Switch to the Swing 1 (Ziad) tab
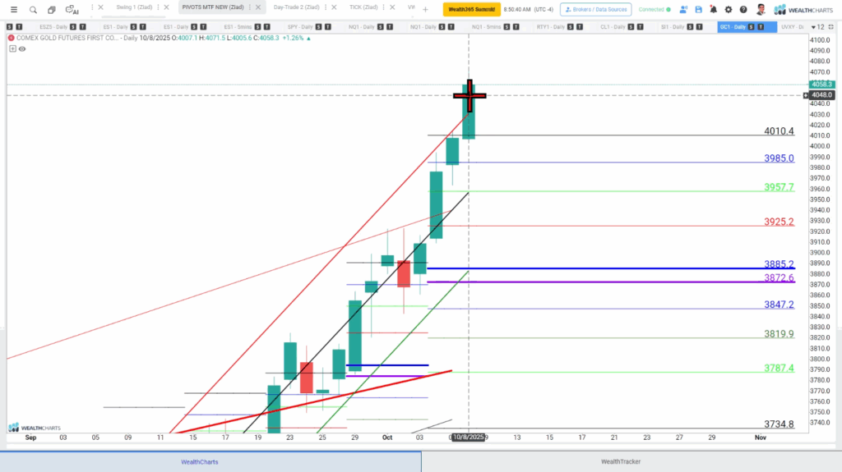 pyautogui.click(x=135, y=7)
